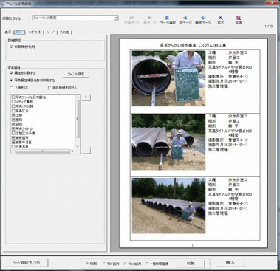Click second preview photo of stacked pipes

(168, 142)
